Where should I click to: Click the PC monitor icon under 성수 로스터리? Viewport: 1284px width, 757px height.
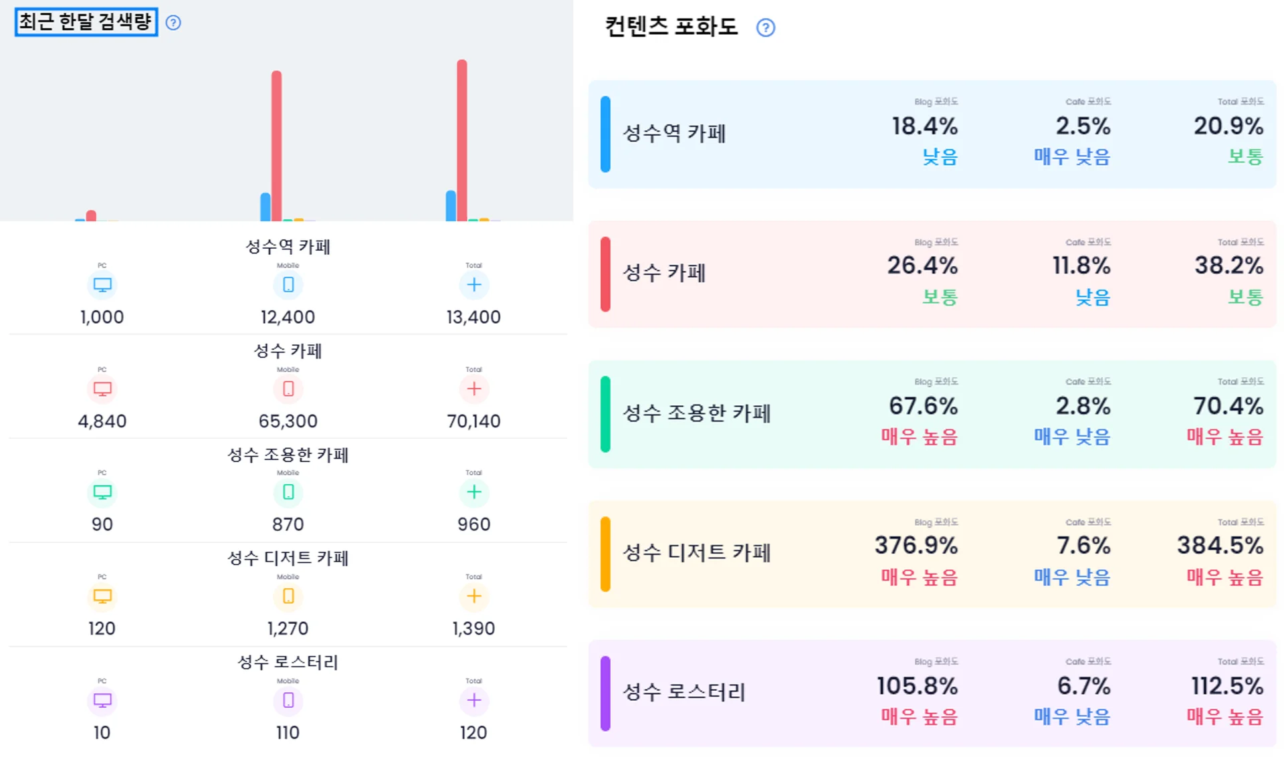[x=102, y=701]
